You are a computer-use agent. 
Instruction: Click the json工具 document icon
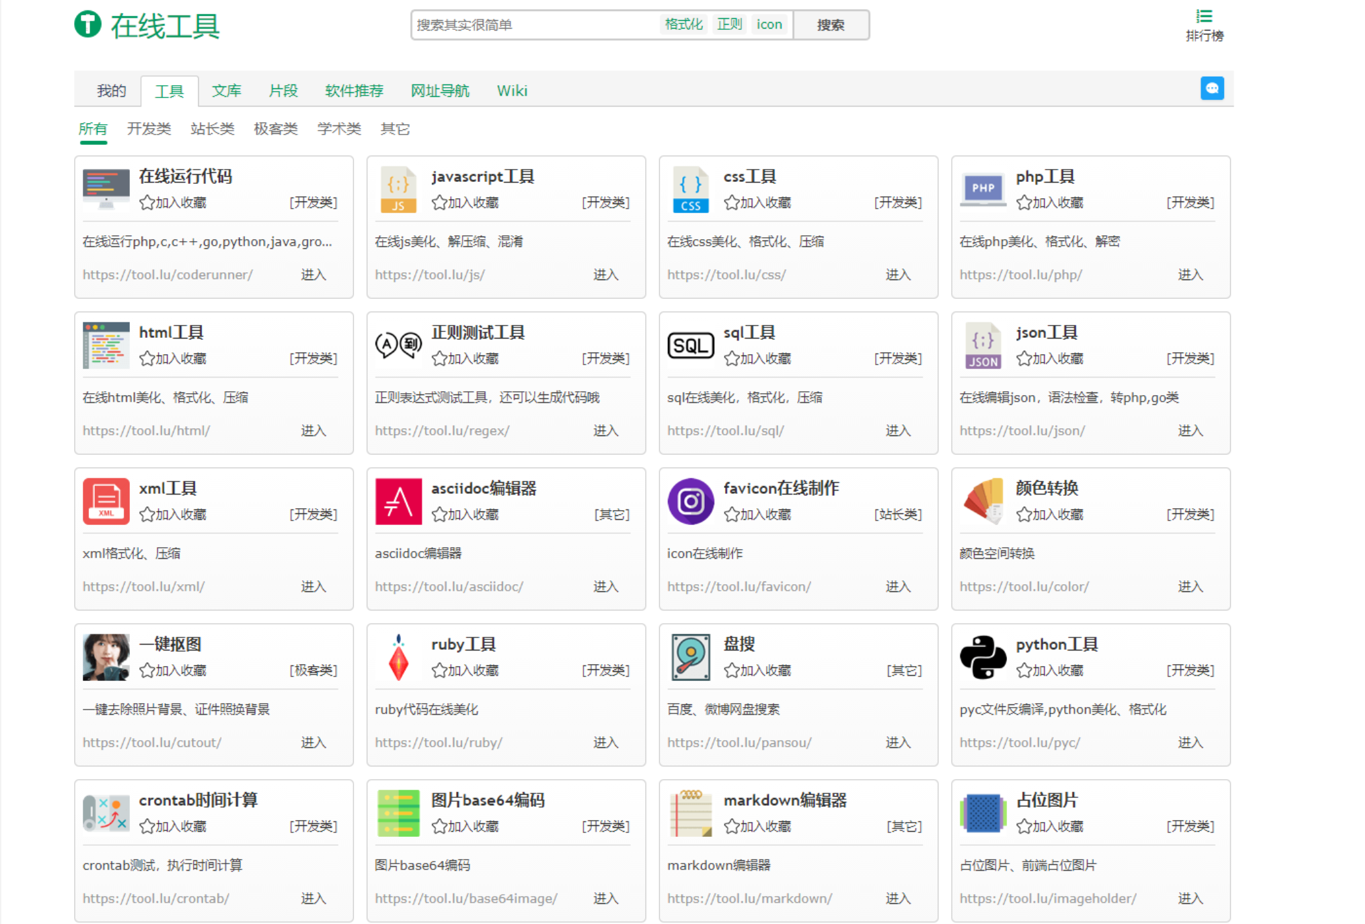(982, 345)
